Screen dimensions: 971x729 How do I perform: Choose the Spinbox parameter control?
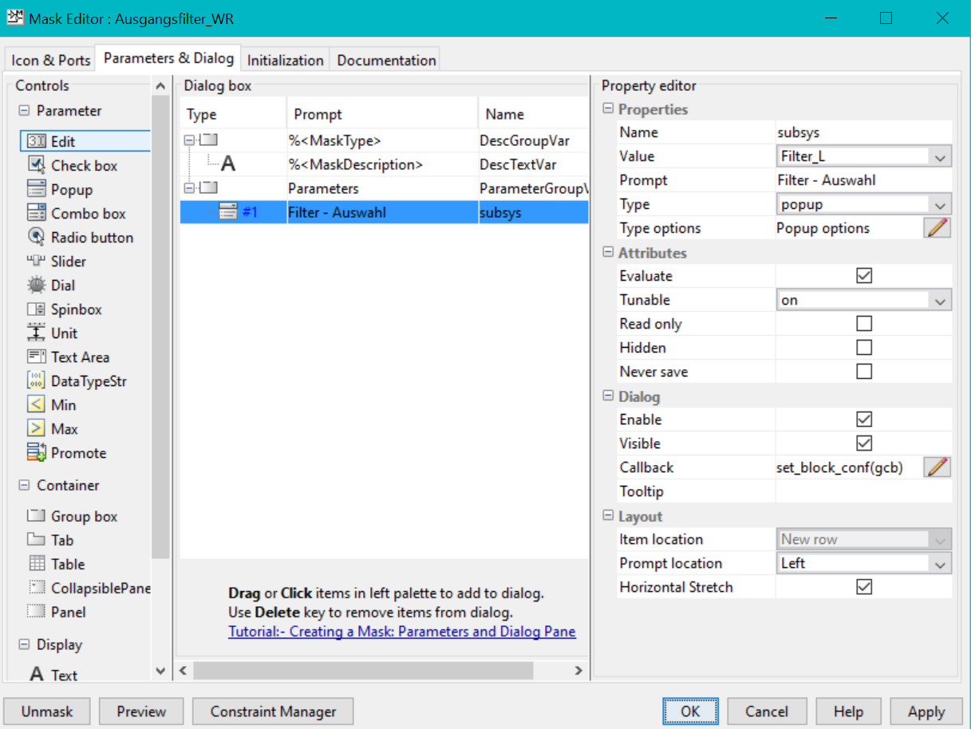point(76,309)
